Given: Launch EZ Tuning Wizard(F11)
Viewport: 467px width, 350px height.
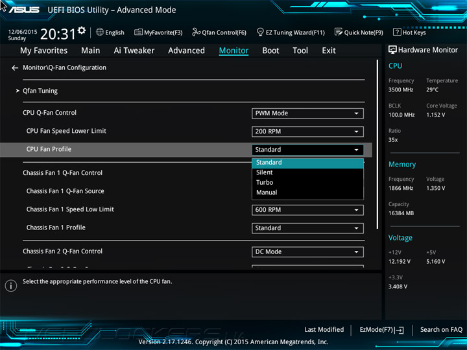Looking at the screenshot, I should tap(291, 32).
